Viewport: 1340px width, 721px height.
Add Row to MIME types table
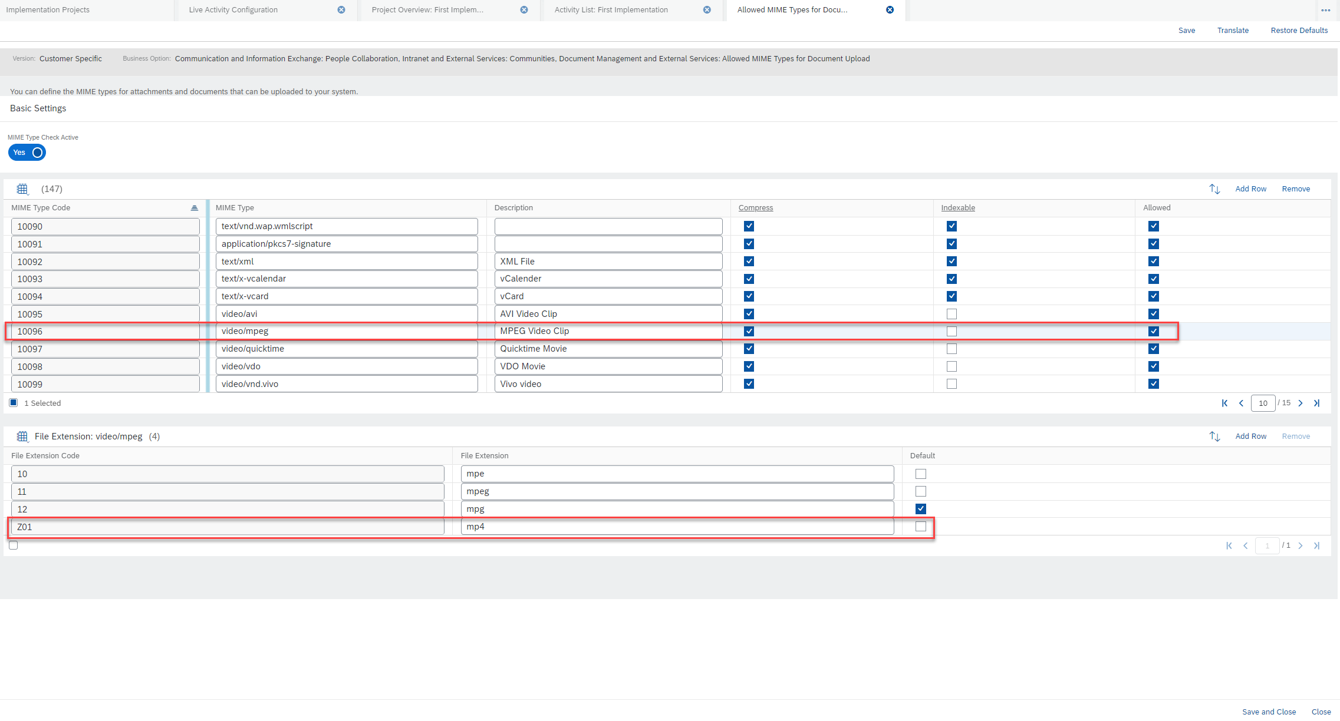(x=1251, y=189)
